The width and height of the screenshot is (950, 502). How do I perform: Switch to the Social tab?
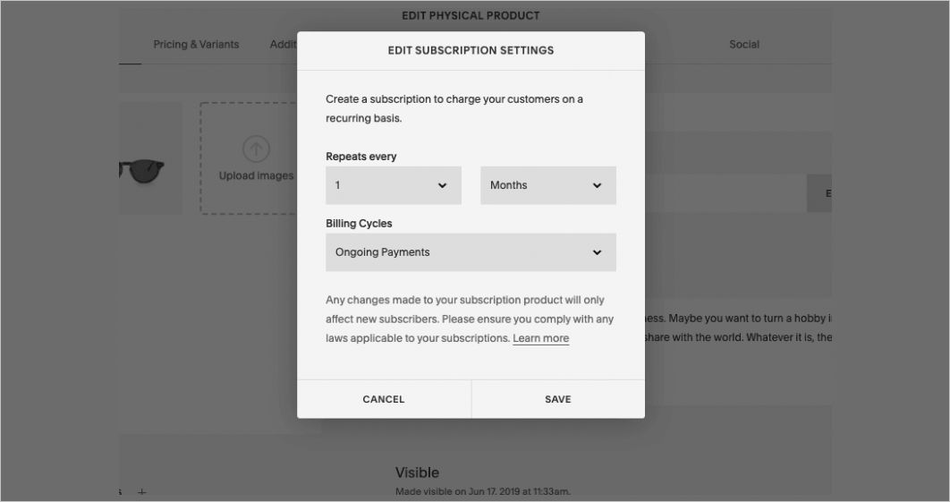point(744,44)
